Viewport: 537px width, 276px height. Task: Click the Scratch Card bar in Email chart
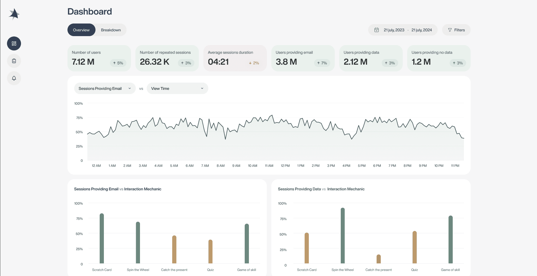[102, 238]
